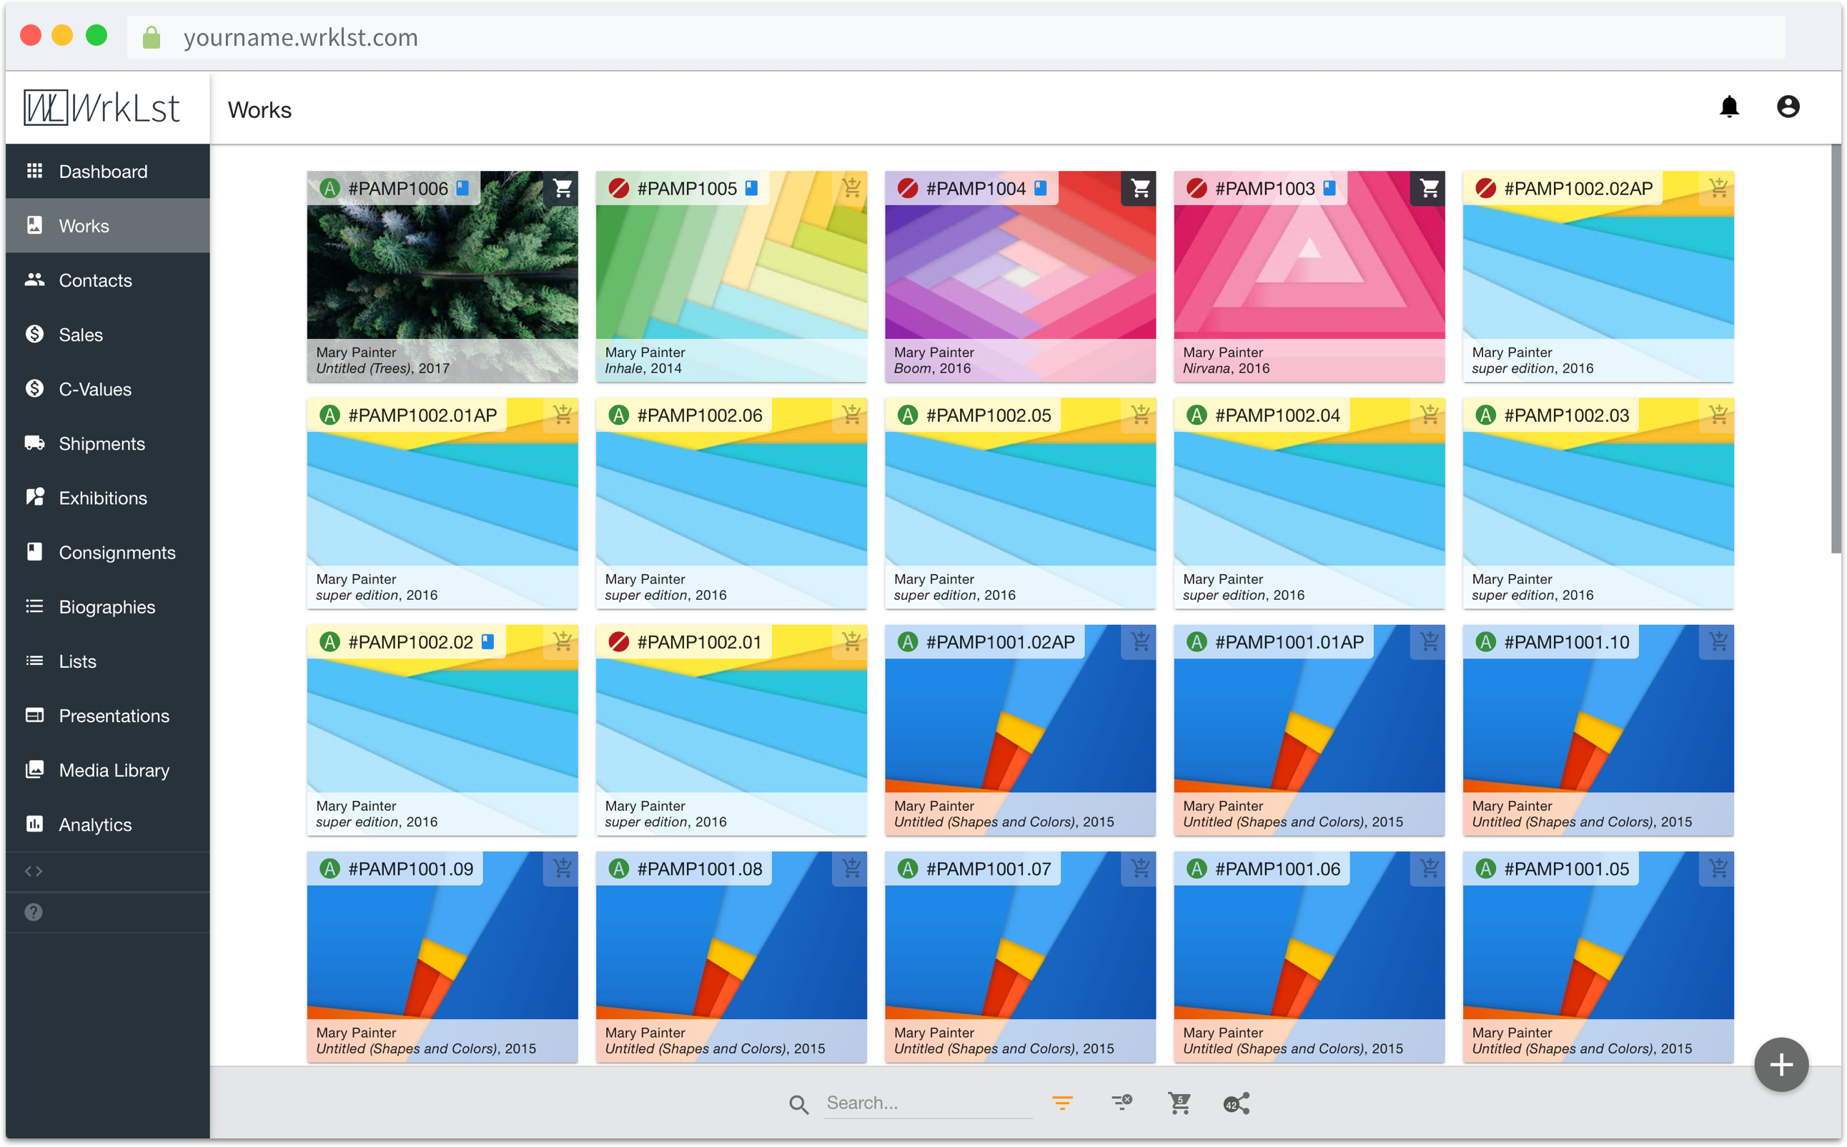The width and height of the screenshot is (1847, 1147).
Task: Select Works in the sidebar
Action: point(108,225)
